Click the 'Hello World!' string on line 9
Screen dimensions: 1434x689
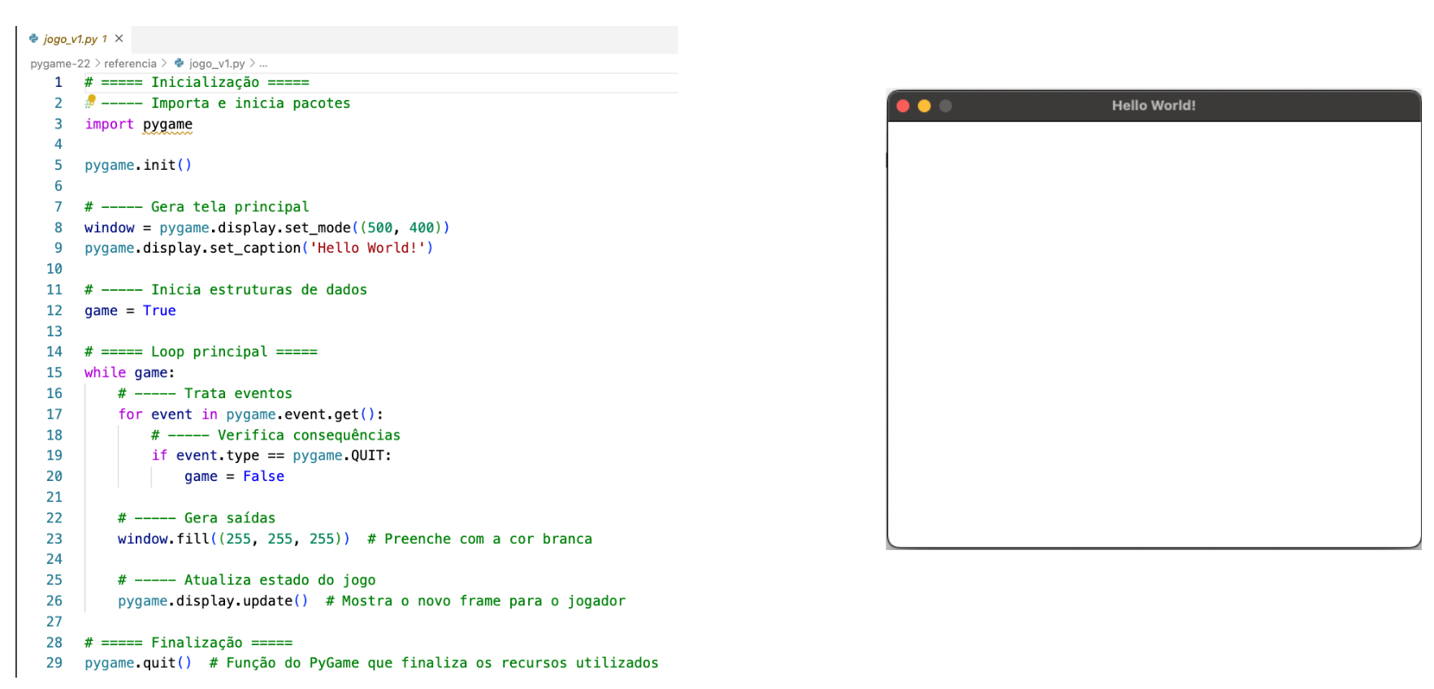pos(367,249)
